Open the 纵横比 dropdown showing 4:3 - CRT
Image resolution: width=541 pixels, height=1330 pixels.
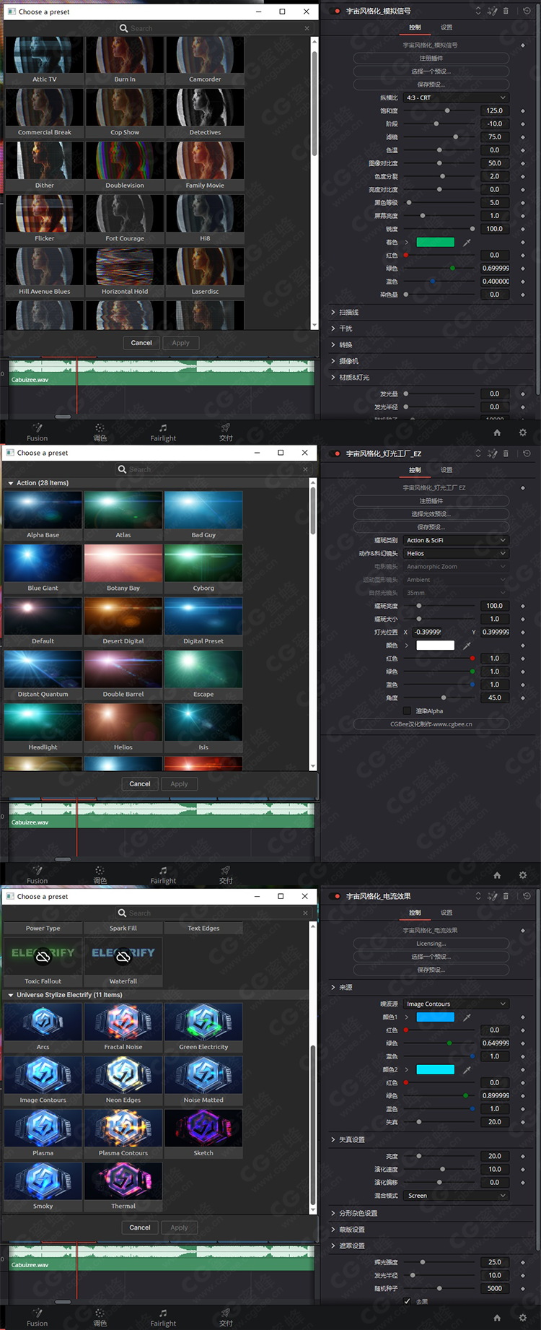click(456, 97)
